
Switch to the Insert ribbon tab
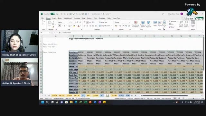[54, 18]
